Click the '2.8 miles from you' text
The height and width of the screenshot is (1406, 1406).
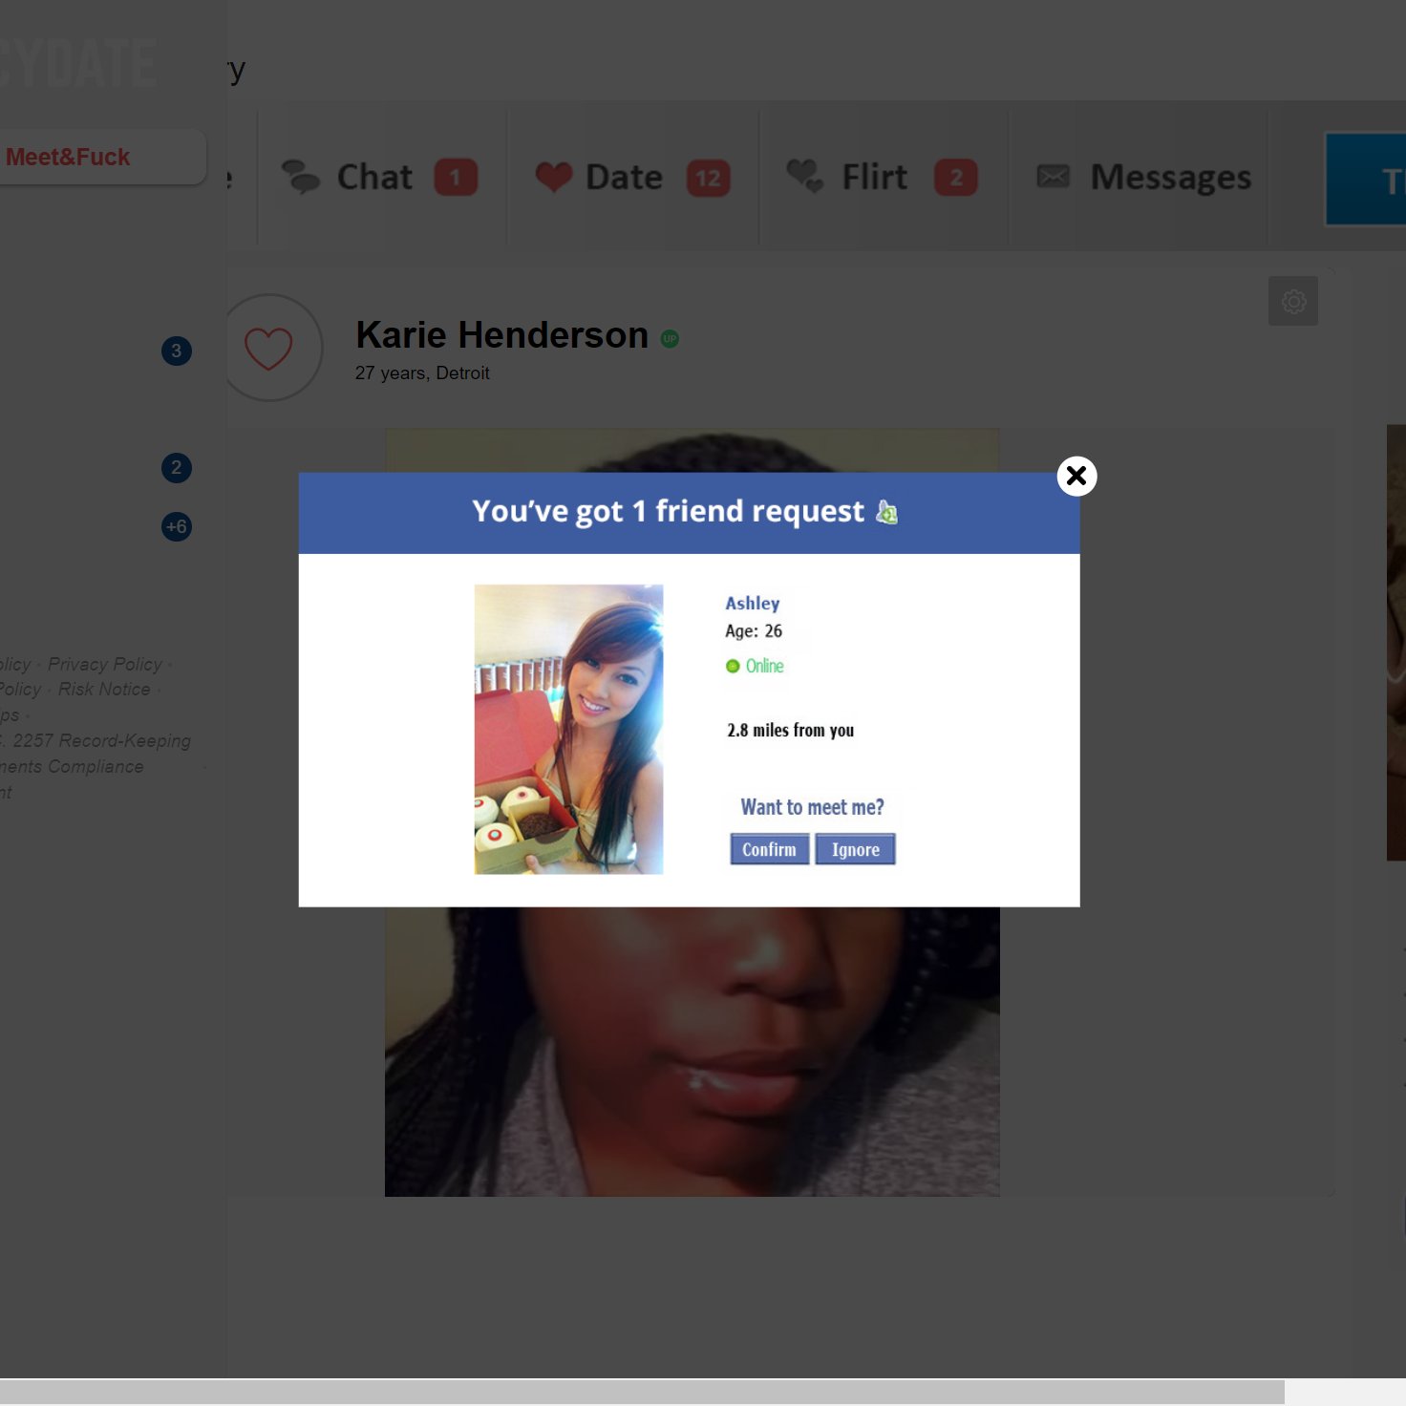tap(791, 730)
